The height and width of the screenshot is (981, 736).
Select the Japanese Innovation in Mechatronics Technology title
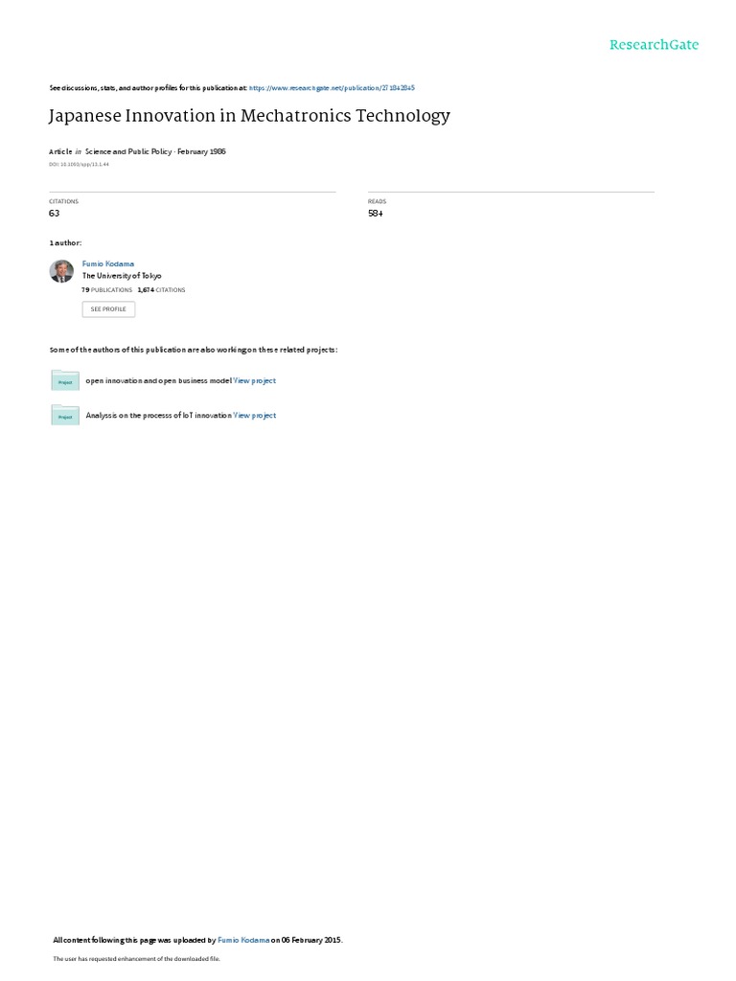tap(249, 116)
